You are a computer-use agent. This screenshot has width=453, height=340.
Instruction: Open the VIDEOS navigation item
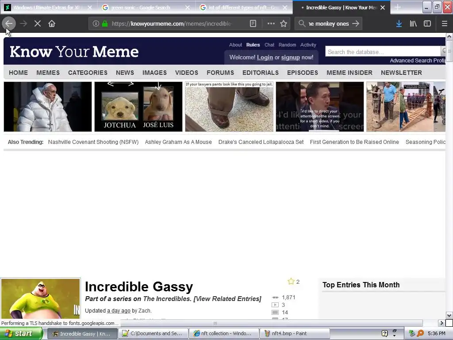click(187, 73)
